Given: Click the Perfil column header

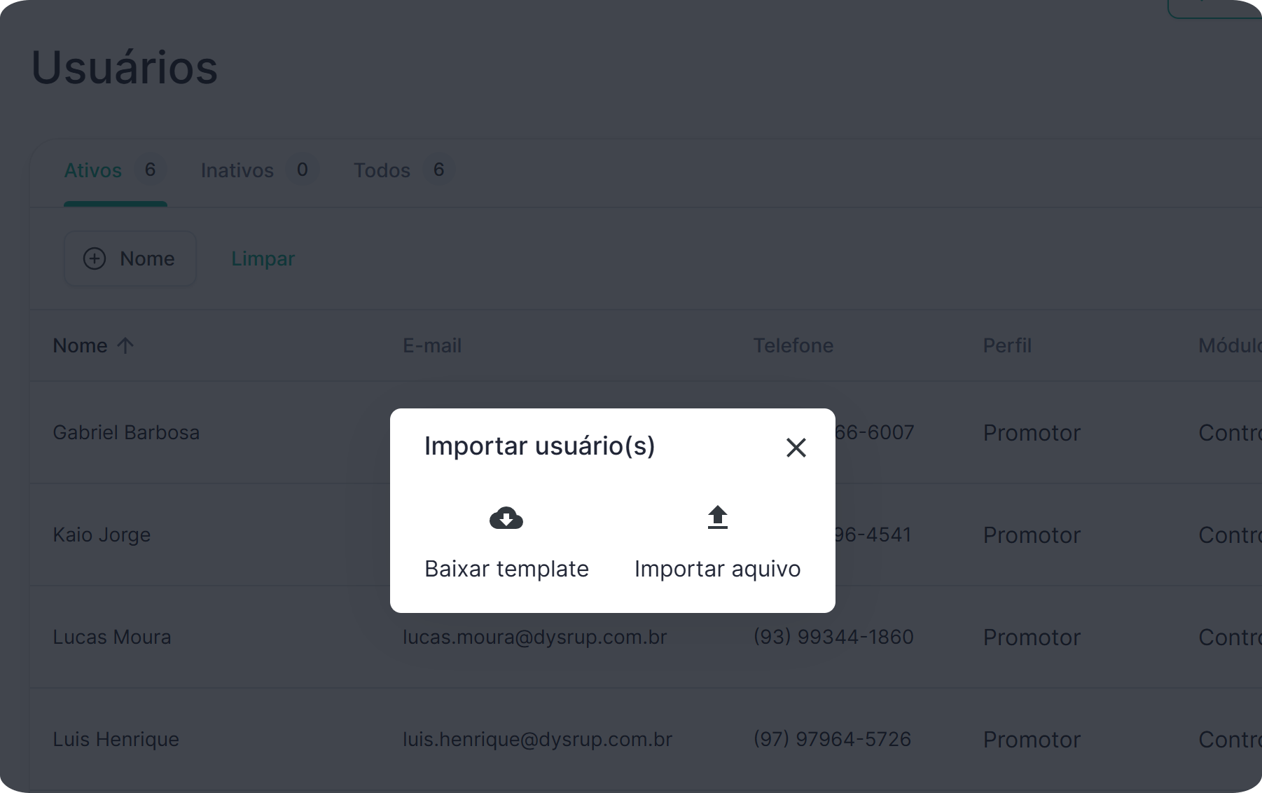Looking at the screenshot, I should 1008,345.
